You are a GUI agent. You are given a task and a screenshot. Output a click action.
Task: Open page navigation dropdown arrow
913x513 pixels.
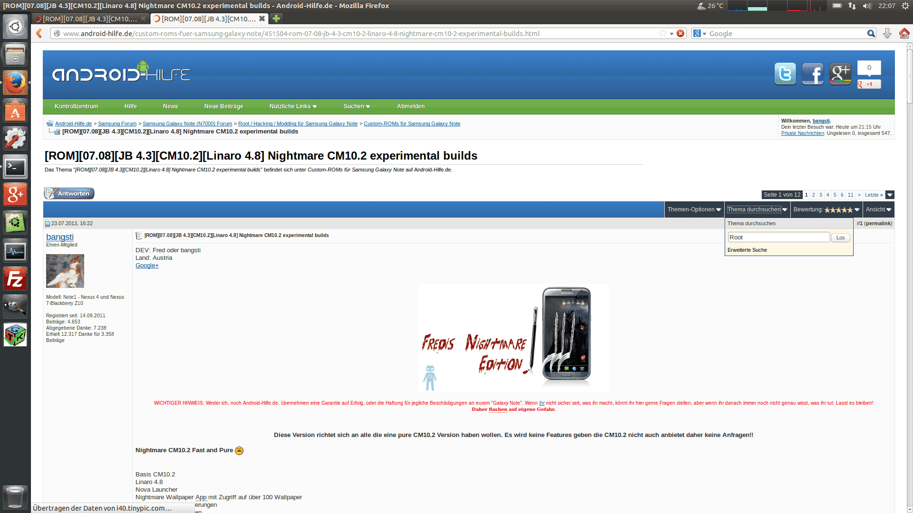pyautogui.click(x=890, y=195)
